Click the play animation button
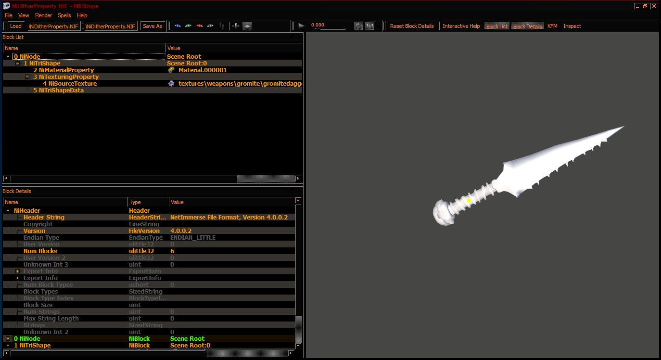 coord(301,26)
